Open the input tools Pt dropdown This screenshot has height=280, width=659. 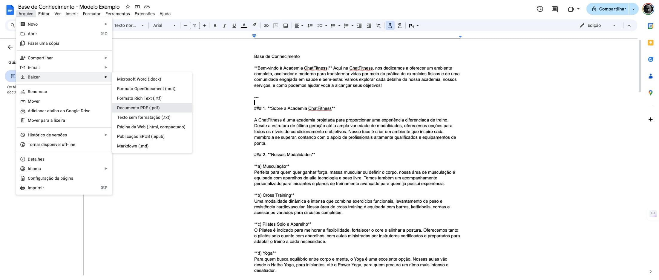click(414, 26)
